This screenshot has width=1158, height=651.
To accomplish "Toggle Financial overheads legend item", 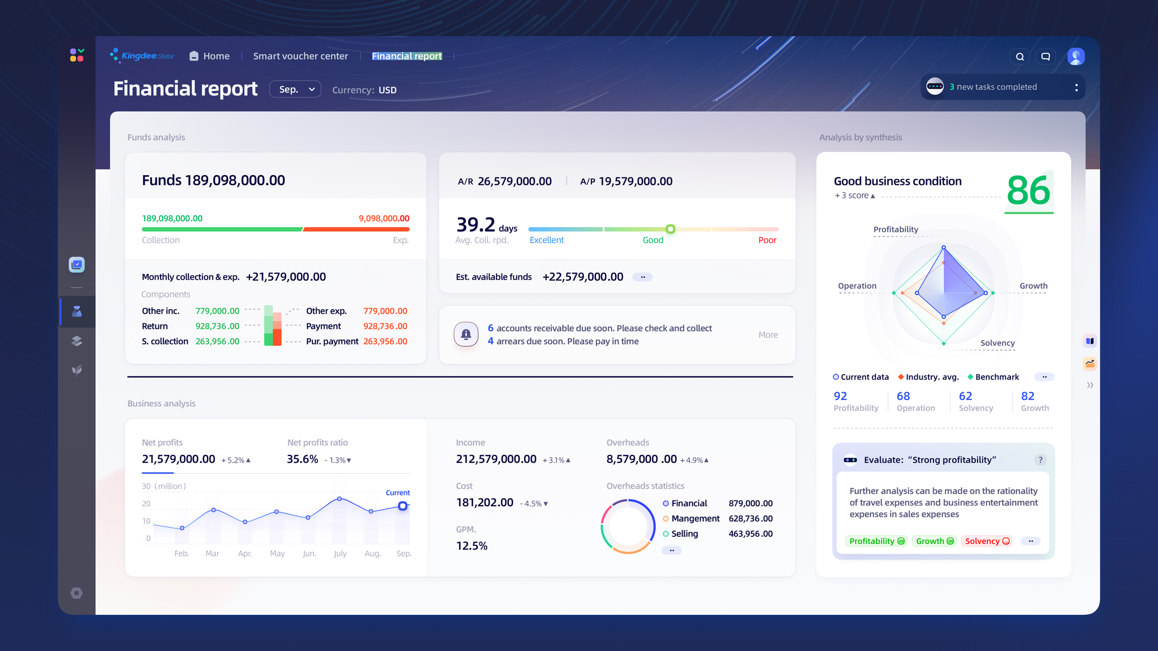I will click(685, 504).
